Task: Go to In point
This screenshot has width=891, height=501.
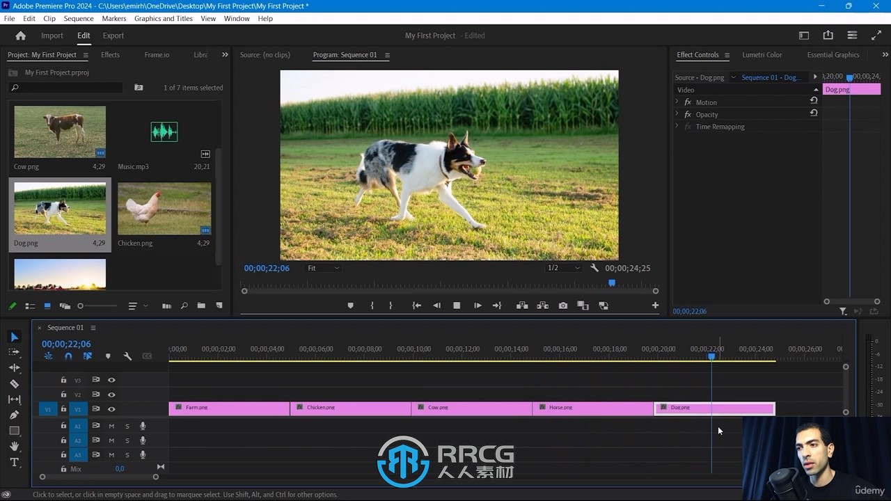Action: [x=416, y=305]
